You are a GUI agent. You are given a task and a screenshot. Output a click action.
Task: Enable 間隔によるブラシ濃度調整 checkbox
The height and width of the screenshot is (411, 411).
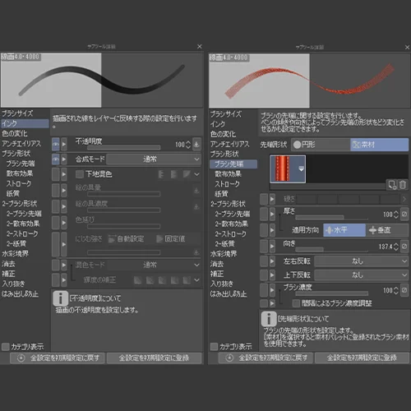click(x=296, y=303)
